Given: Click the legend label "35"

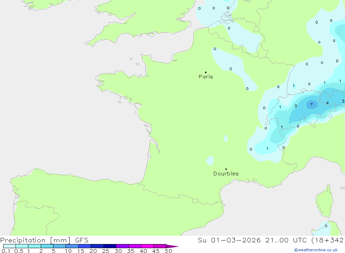Looking at the screenshot, I should click(131, 251).
